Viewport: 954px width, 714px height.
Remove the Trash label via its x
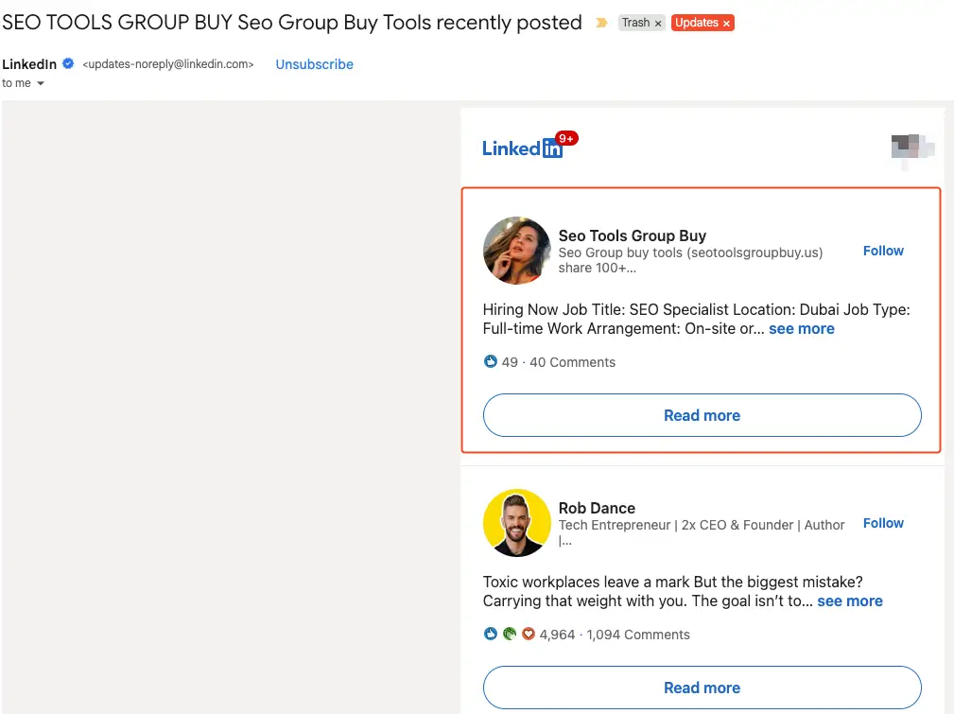click(658, 24)
